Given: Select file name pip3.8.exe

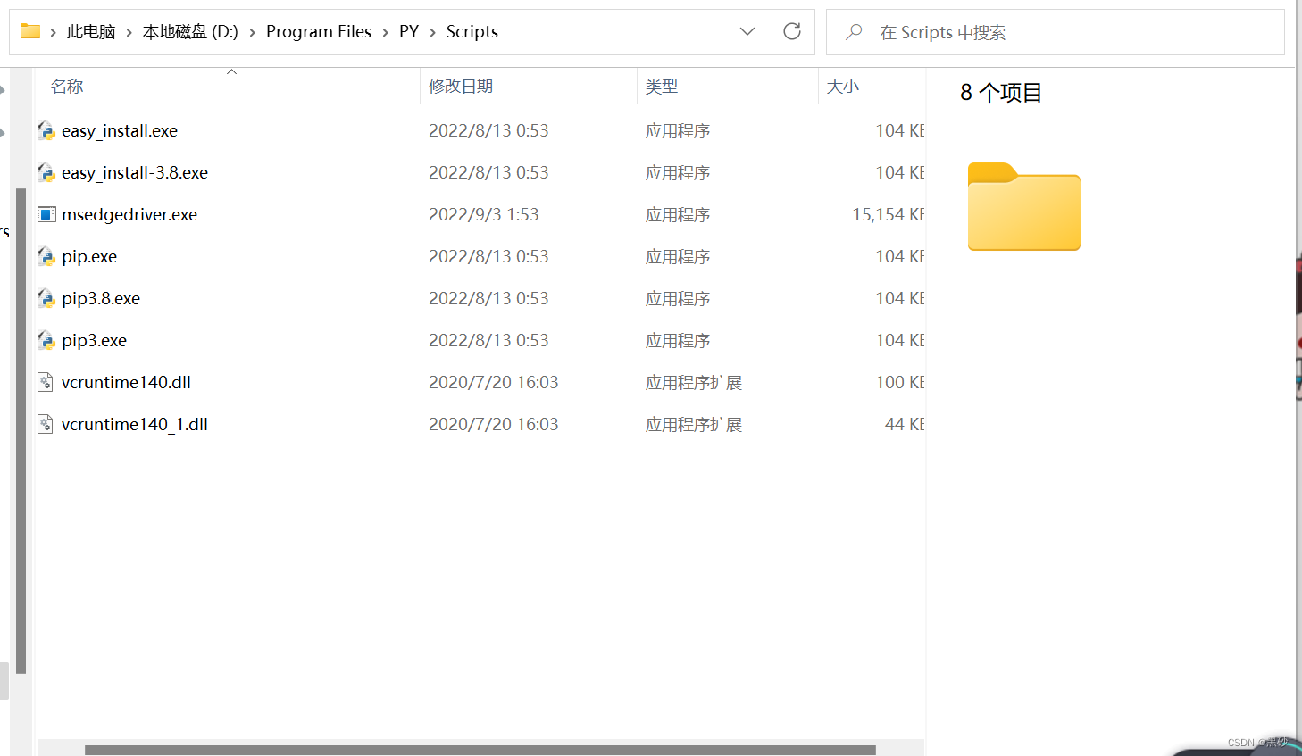Looking at the screenshot, I should (101, 299).
